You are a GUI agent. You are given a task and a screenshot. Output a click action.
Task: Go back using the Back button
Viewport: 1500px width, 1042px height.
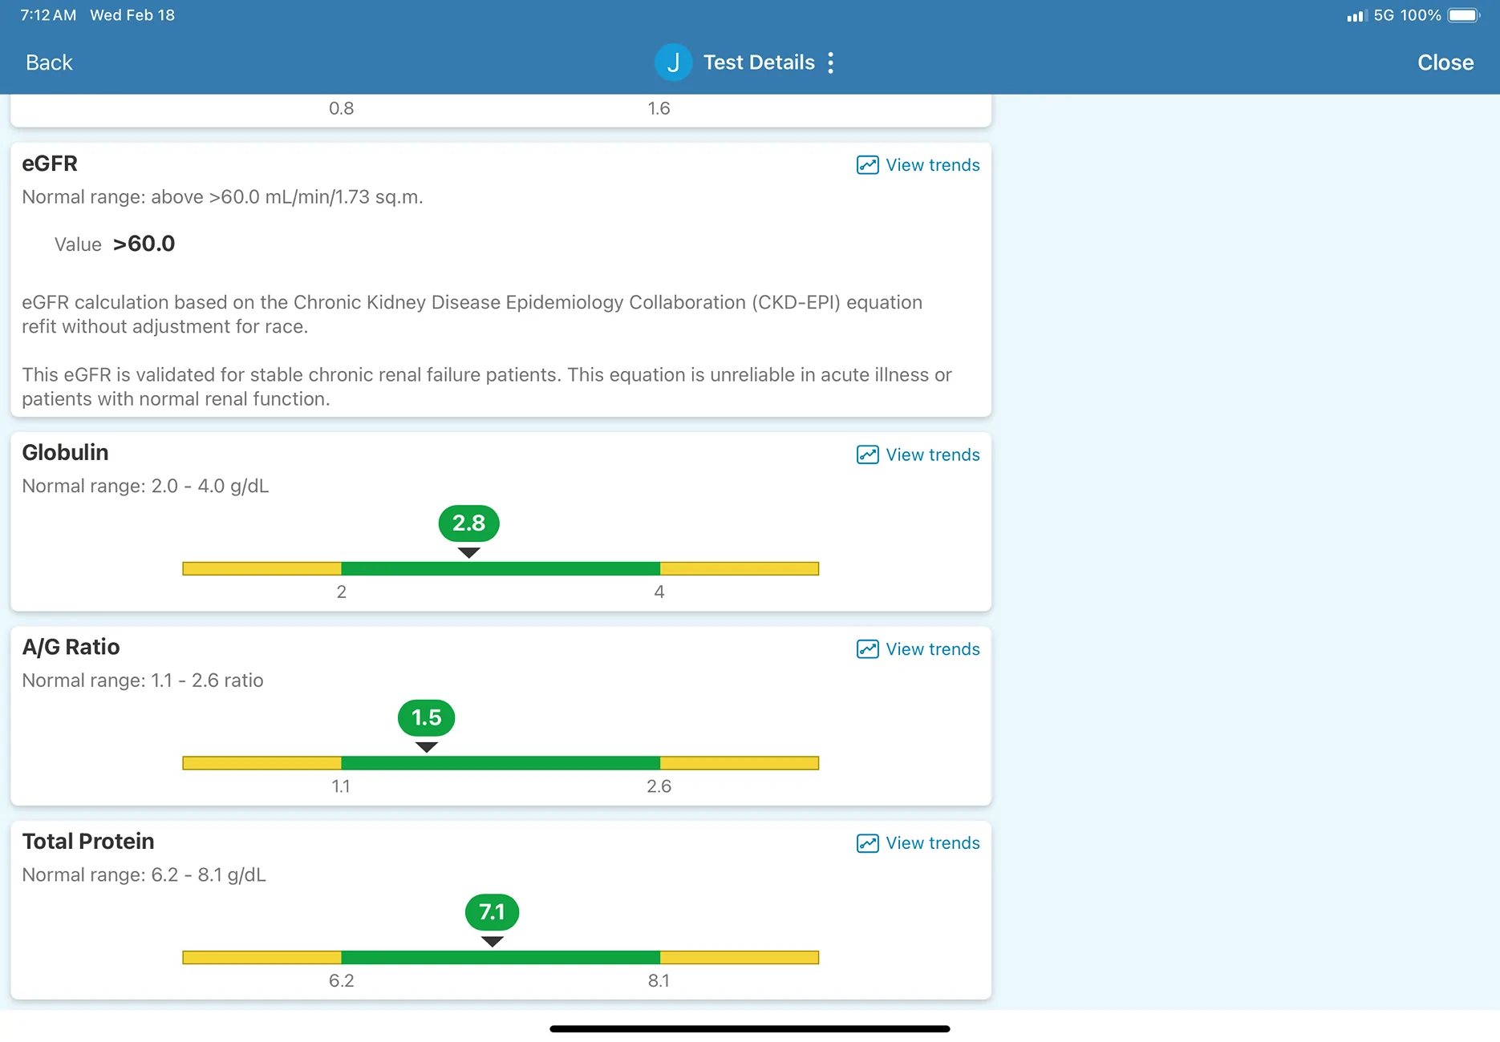coord(49,63)
